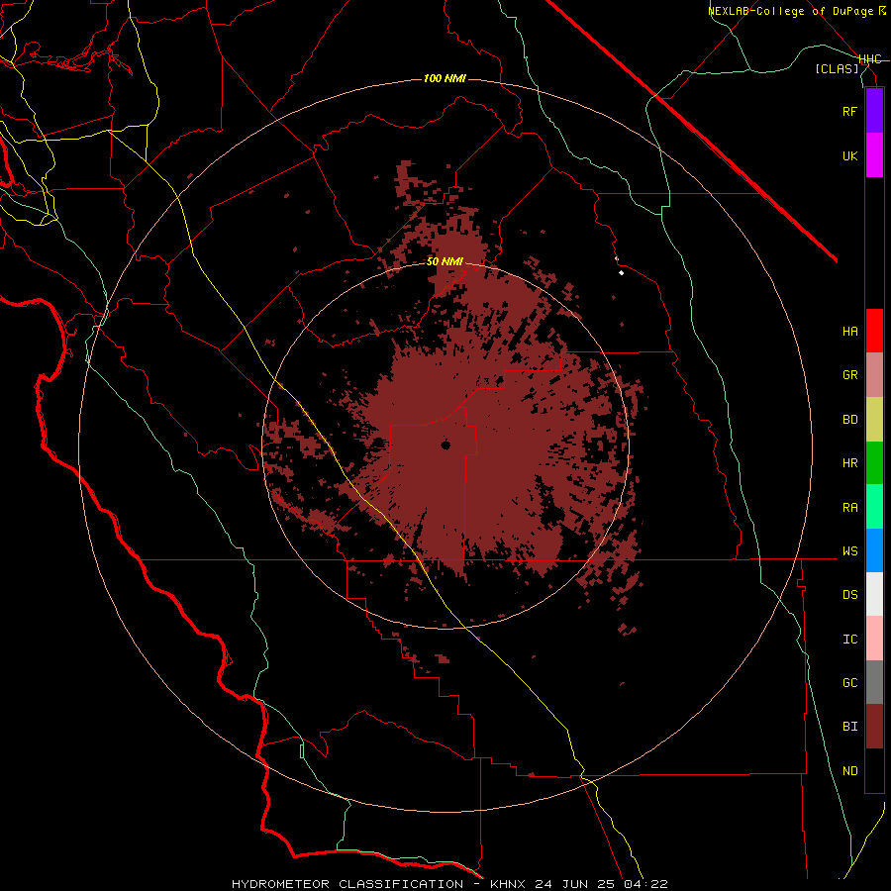Click the 24 JUN 25 date text
This screenshot has height=891, width=891.
574,884
